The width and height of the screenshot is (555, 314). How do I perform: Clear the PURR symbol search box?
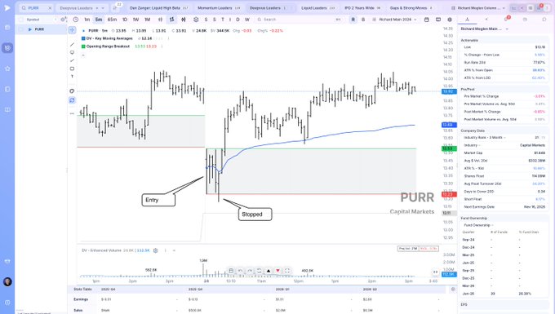pos(50,8)
